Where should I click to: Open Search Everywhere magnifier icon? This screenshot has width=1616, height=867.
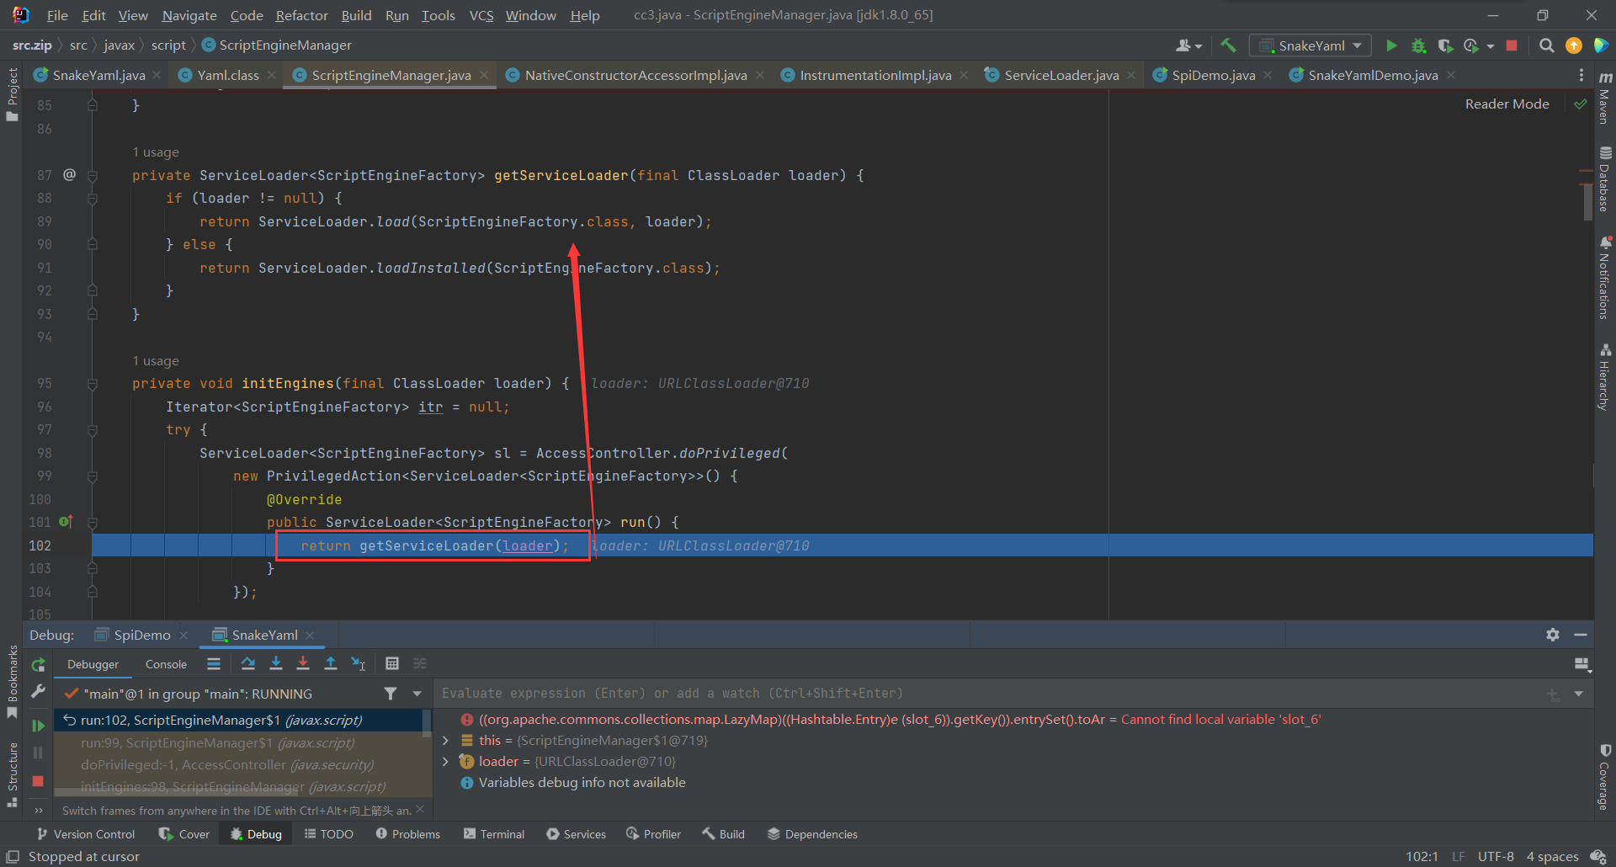pos(1546,45)
